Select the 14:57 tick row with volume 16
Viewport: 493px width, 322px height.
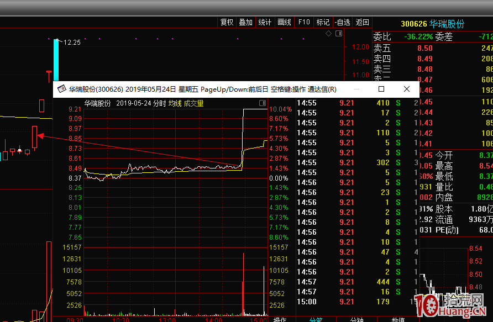[357, 292]
